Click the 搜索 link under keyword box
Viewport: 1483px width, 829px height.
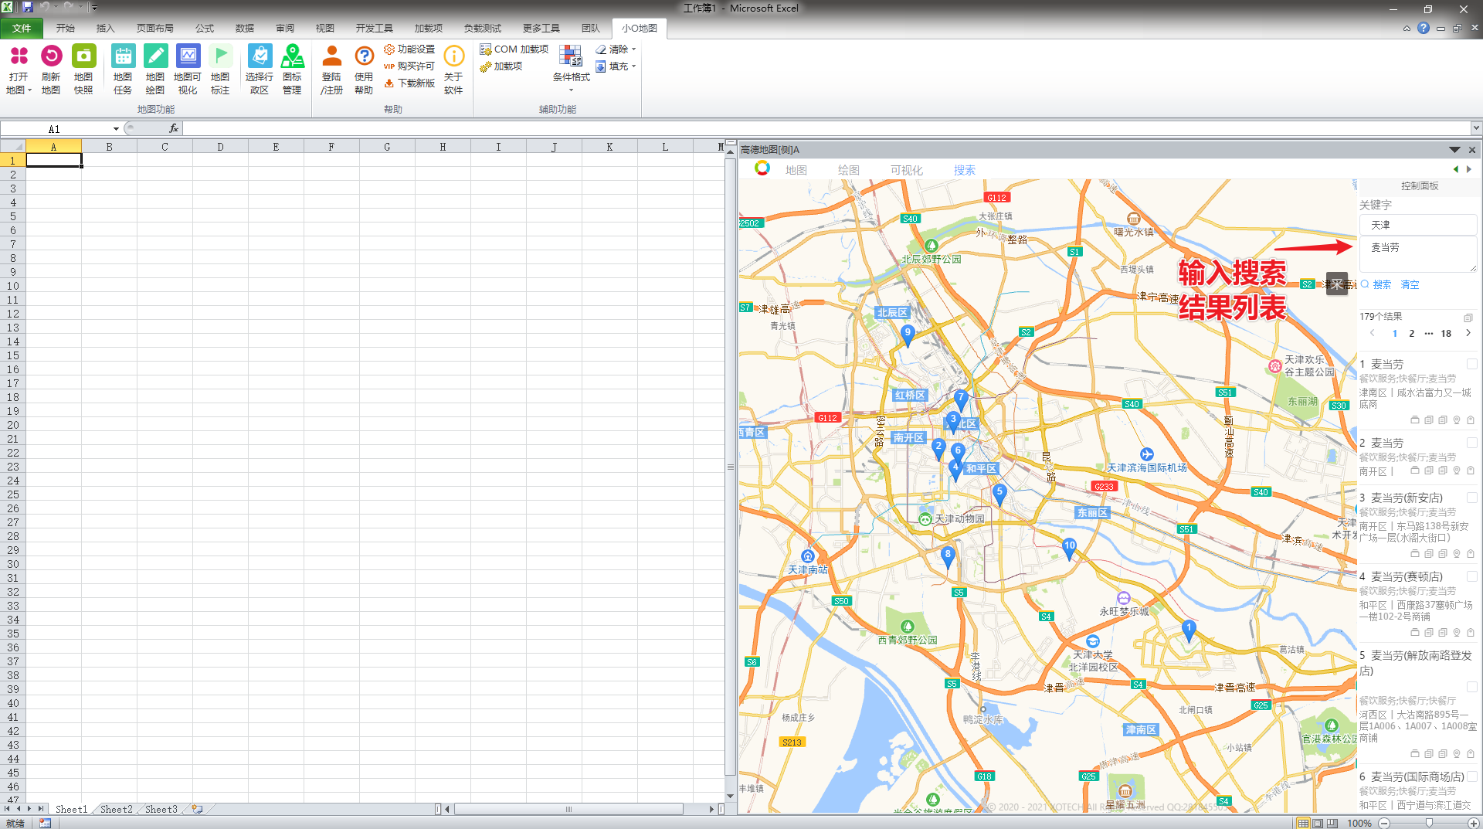click(1381, 284)
